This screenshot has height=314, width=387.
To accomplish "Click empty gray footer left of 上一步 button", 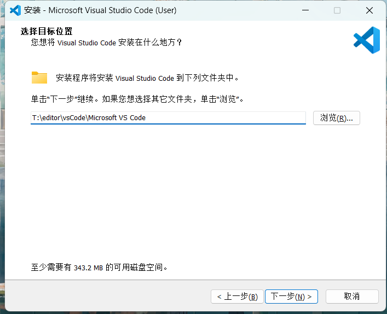I will click(109, 297).
